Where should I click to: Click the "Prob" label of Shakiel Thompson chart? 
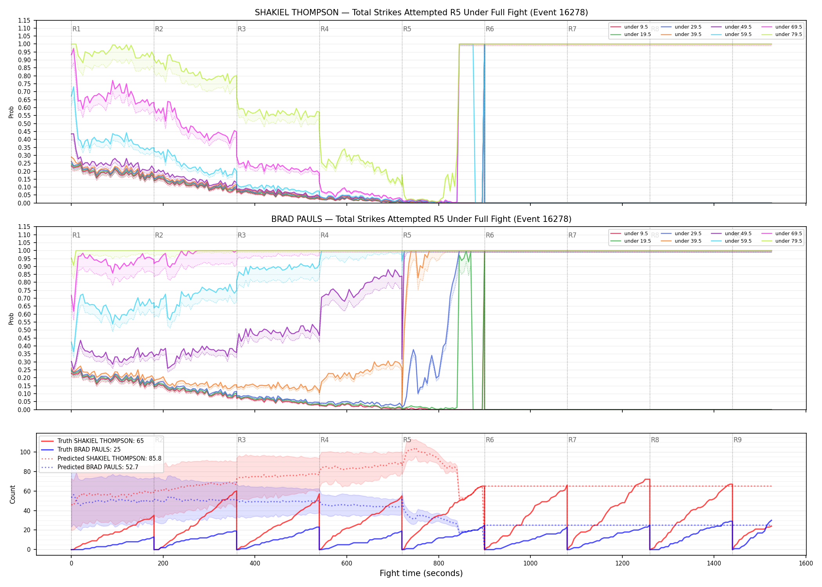click(x=11, y=112)
